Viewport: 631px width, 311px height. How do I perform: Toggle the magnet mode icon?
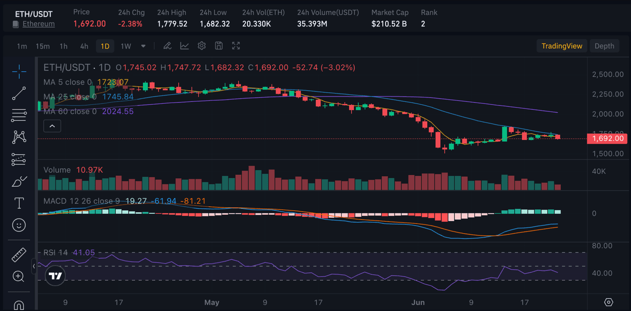point(19,305)
